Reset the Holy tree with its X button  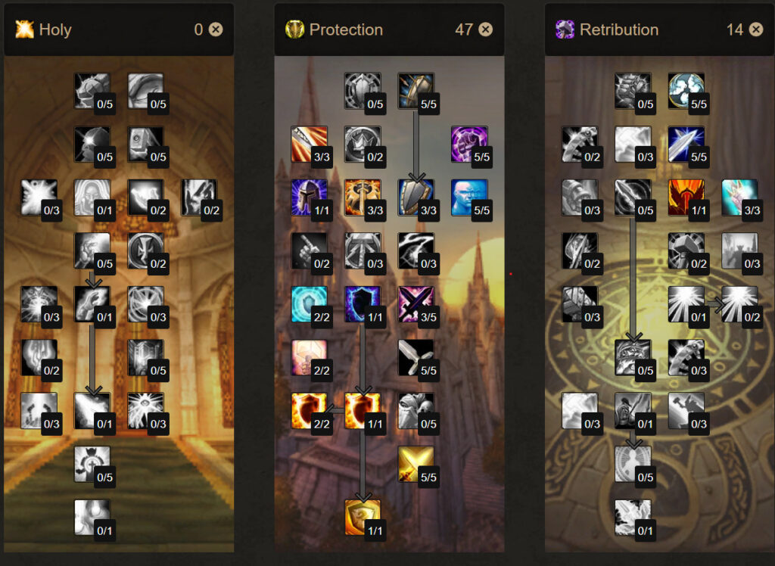tap(216, 30)
